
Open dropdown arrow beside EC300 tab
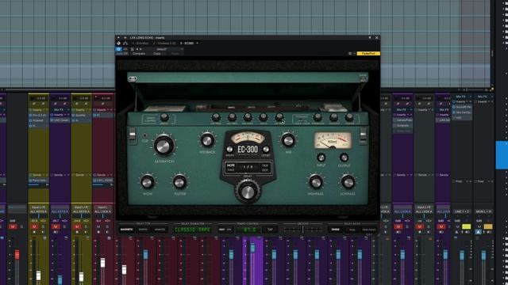click(198, 43)
